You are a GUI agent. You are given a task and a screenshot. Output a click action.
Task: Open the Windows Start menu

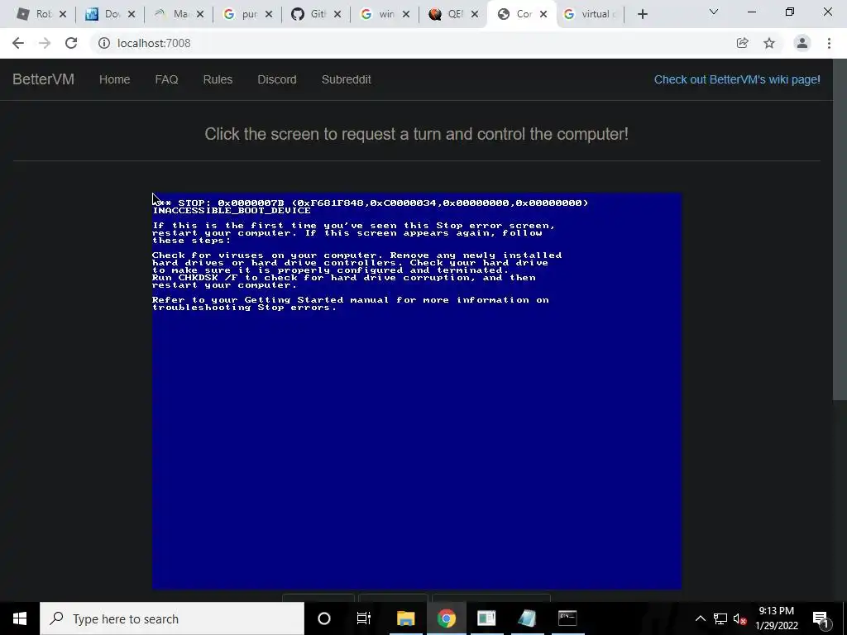coord(20,618)
